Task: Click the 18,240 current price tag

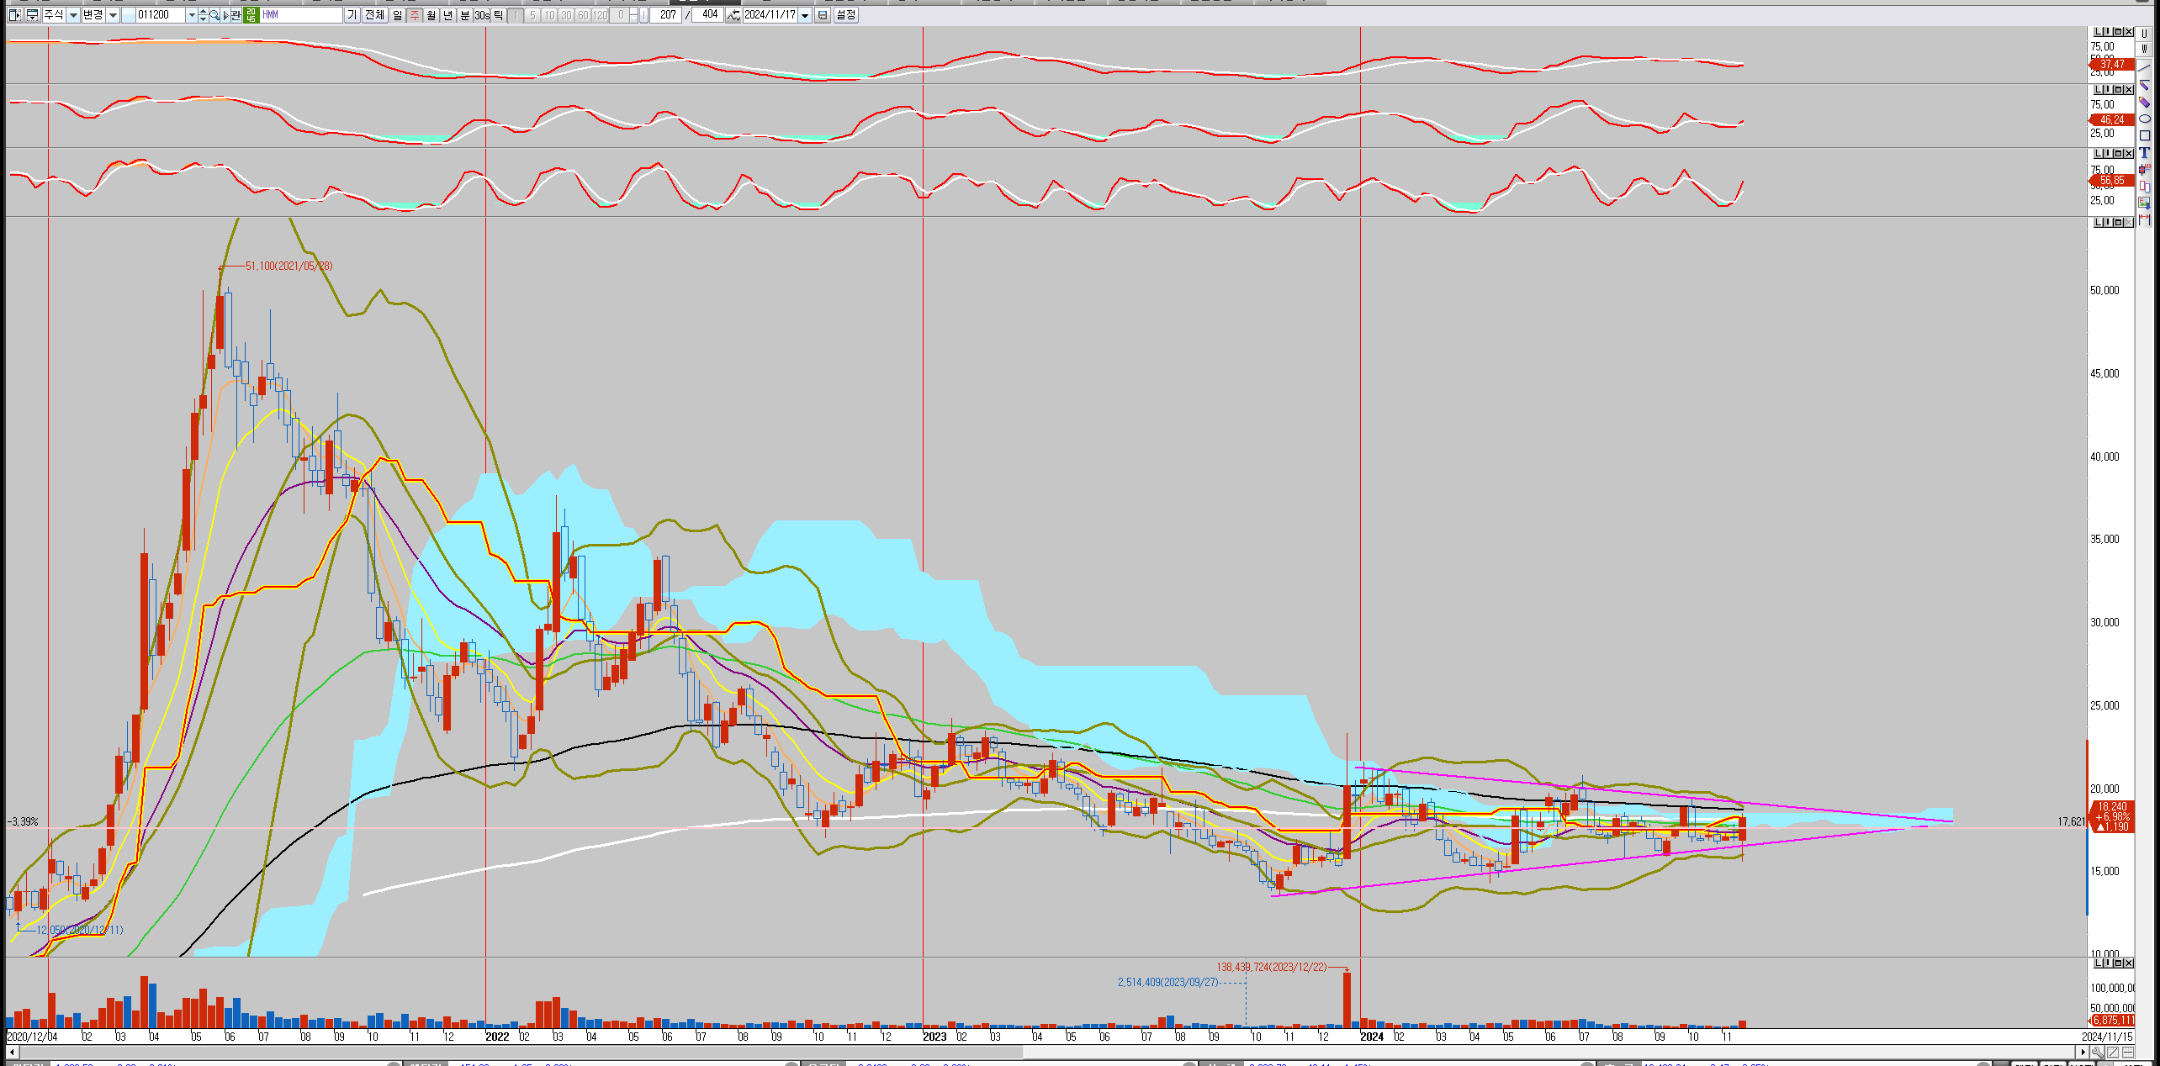Action: coord(2112,806)
